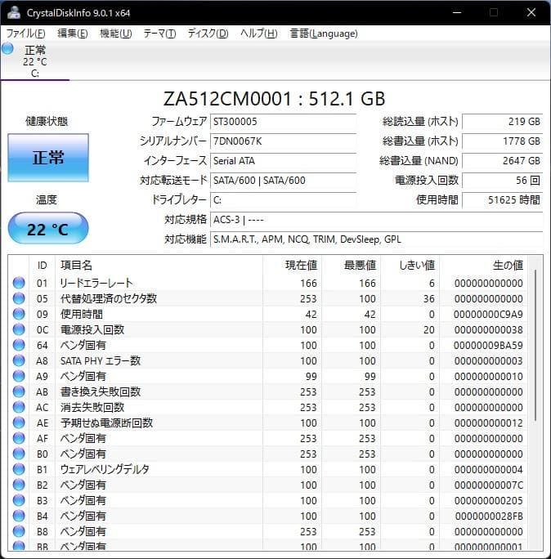Click status circle for AB 書き換え失敗回数

click(x=19, y=391)
